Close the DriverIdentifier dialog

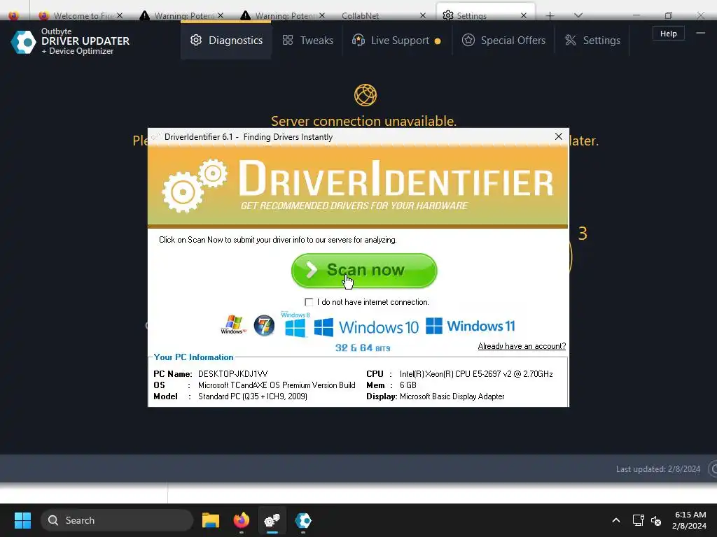pos(558,136)
